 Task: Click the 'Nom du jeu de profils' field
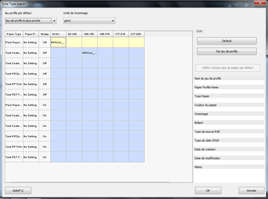pyautogui.click(x=229, y=82)
